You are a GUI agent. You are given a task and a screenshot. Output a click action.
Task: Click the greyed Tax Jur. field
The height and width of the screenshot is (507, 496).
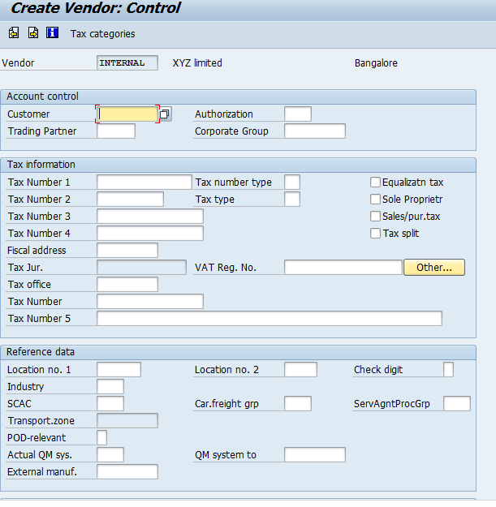142,268
